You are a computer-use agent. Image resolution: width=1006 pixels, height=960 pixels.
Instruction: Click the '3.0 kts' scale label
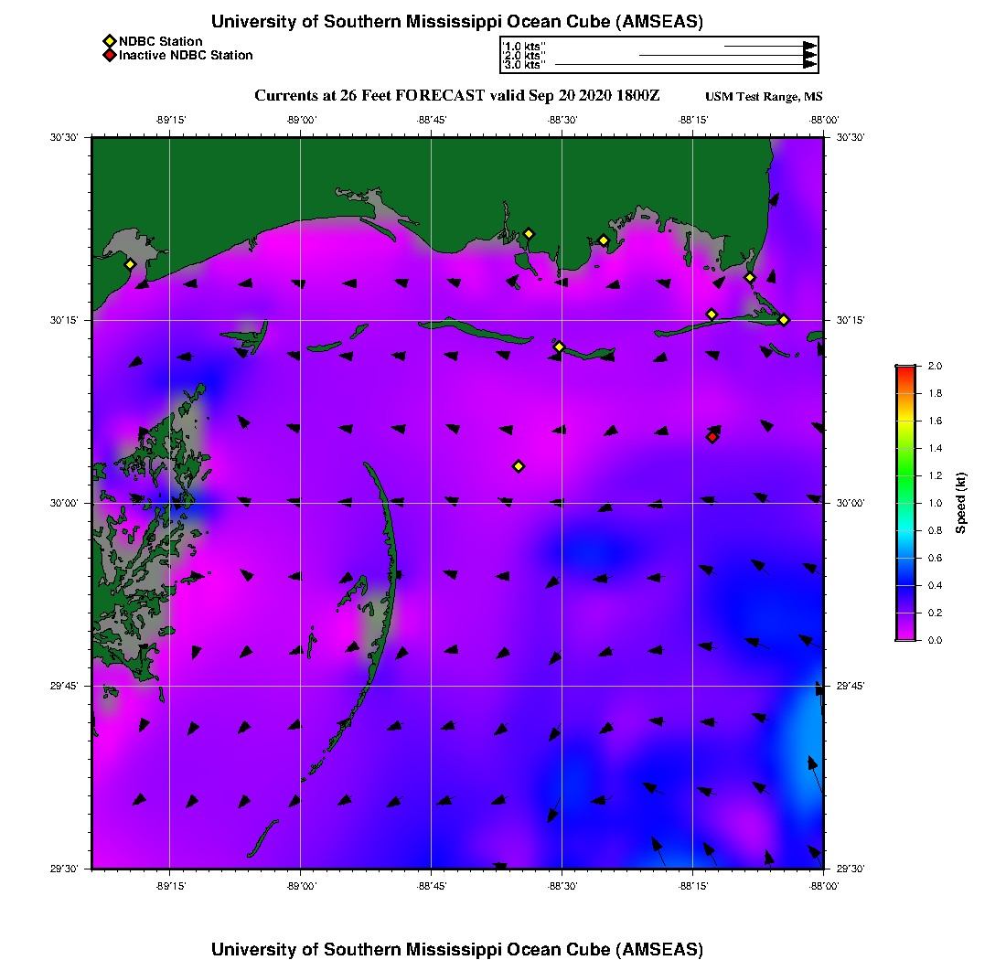[523, 64]
